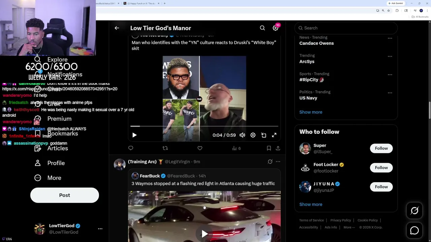
Task: Open the browser extensions puzzle icon
Action: point(397,11)
